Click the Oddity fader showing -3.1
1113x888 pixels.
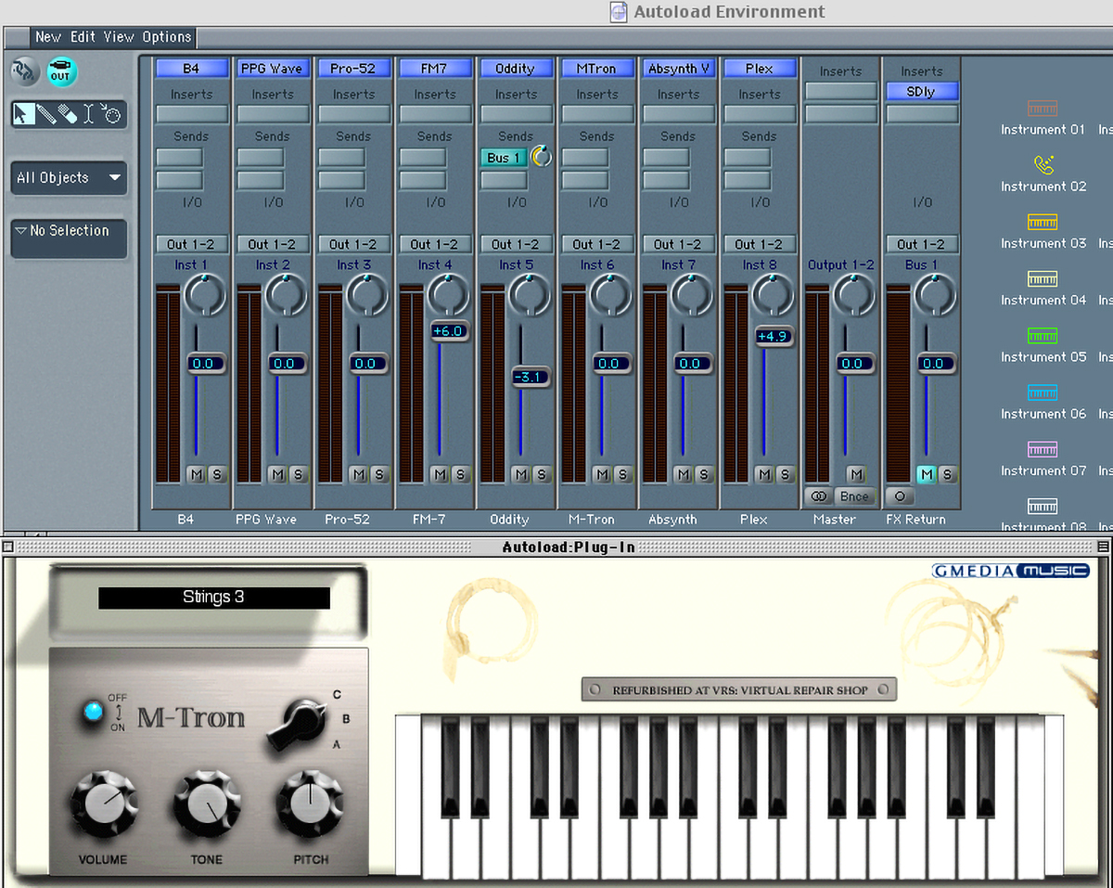[531, 377]
